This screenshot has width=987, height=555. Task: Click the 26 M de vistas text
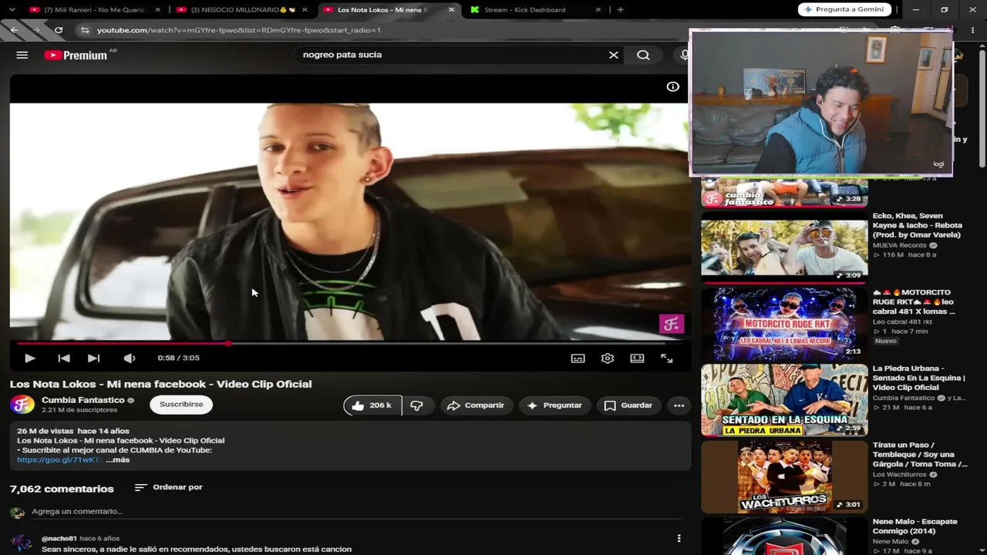click(45, 431)
